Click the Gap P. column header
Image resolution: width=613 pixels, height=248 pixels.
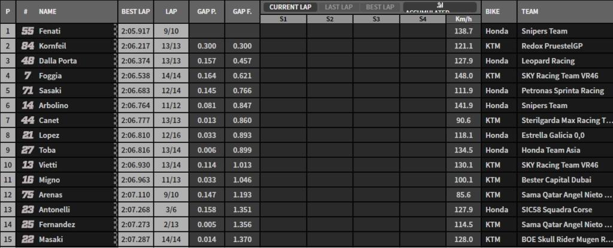207,11
